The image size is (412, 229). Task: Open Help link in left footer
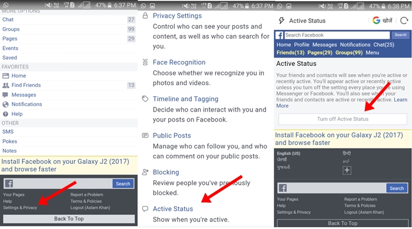7,201
